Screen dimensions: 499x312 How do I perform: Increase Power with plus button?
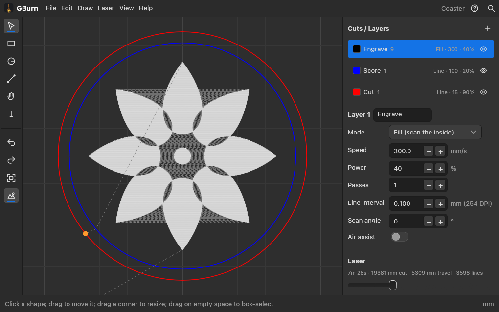pos(440,169)
